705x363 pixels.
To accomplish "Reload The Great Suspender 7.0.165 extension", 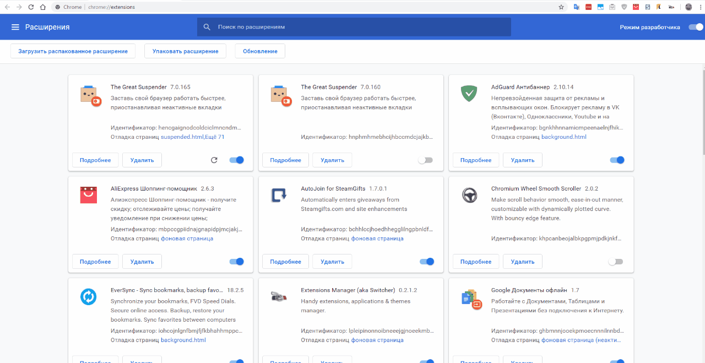I will (x=214, y=160).
